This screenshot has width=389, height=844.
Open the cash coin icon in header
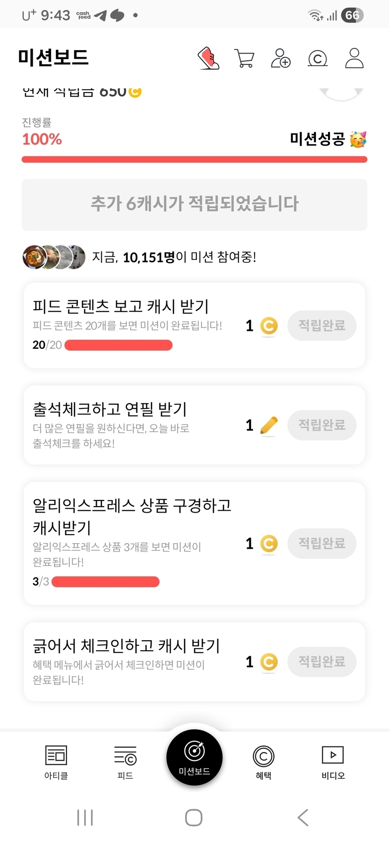click(317, 59)
